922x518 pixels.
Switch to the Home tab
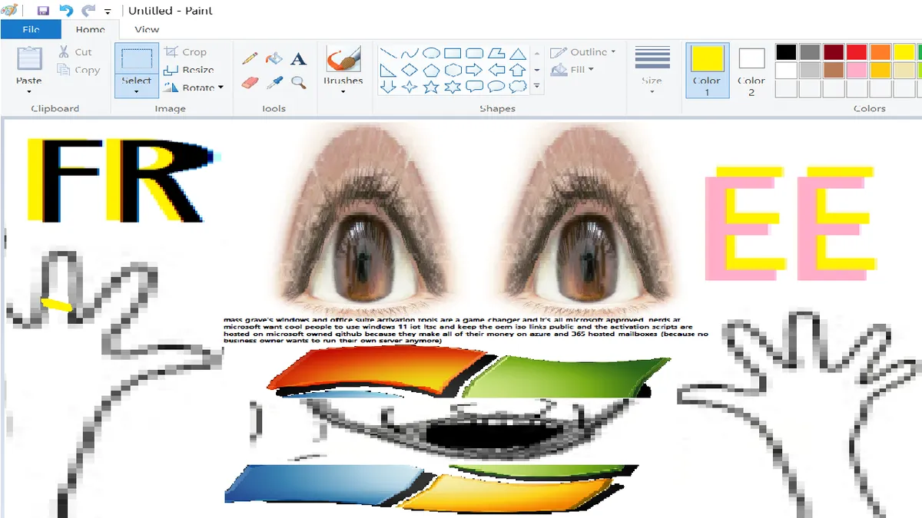(x=90, y=30)
